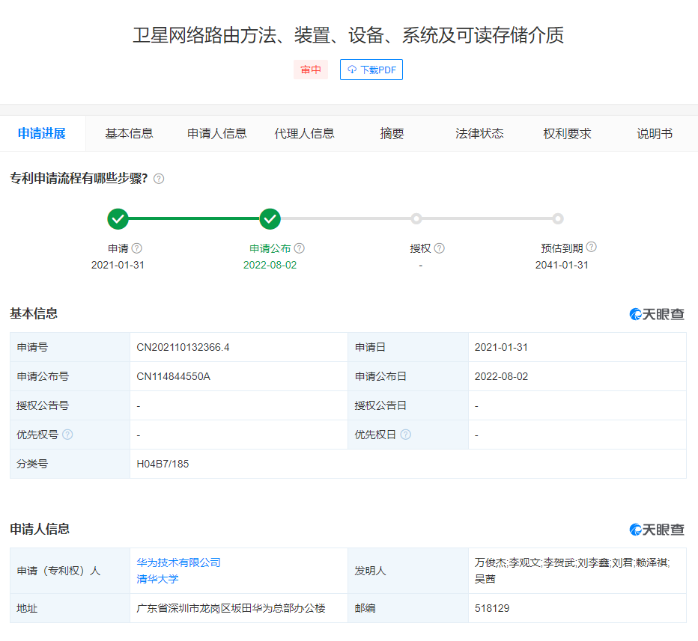Click the help icon beside 专利申请流程有哪些步骤
Image resolution: width=698 pixels, height=641 pixels.
[x=159, y=179]
